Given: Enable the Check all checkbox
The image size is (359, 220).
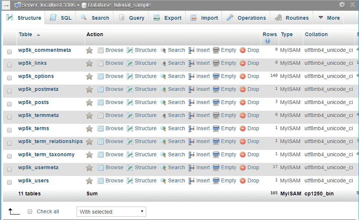Looking at the screenshot, I should click(30, 211).
